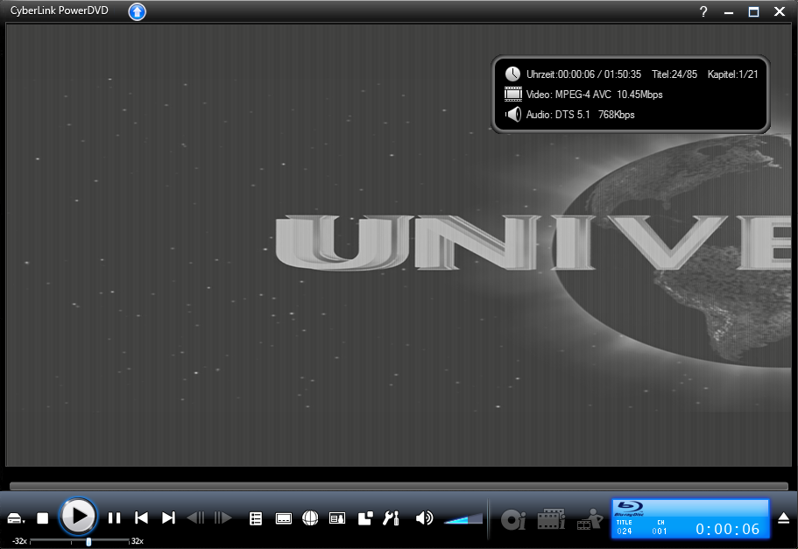The image size is (798, 549).
Task: Click the playback speed slider handle
Action: click(x=88, y=541)
